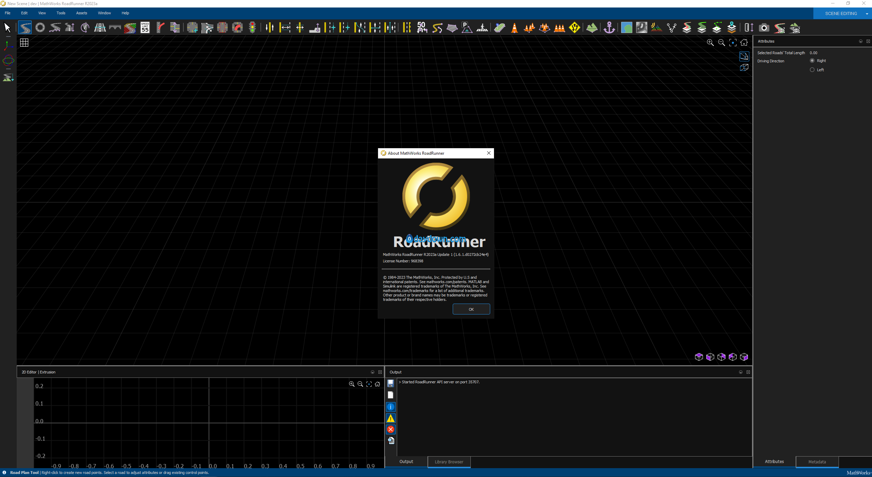Select the first purple view cube preset
This screenshot has width=872, height=477.
point(699,357)
